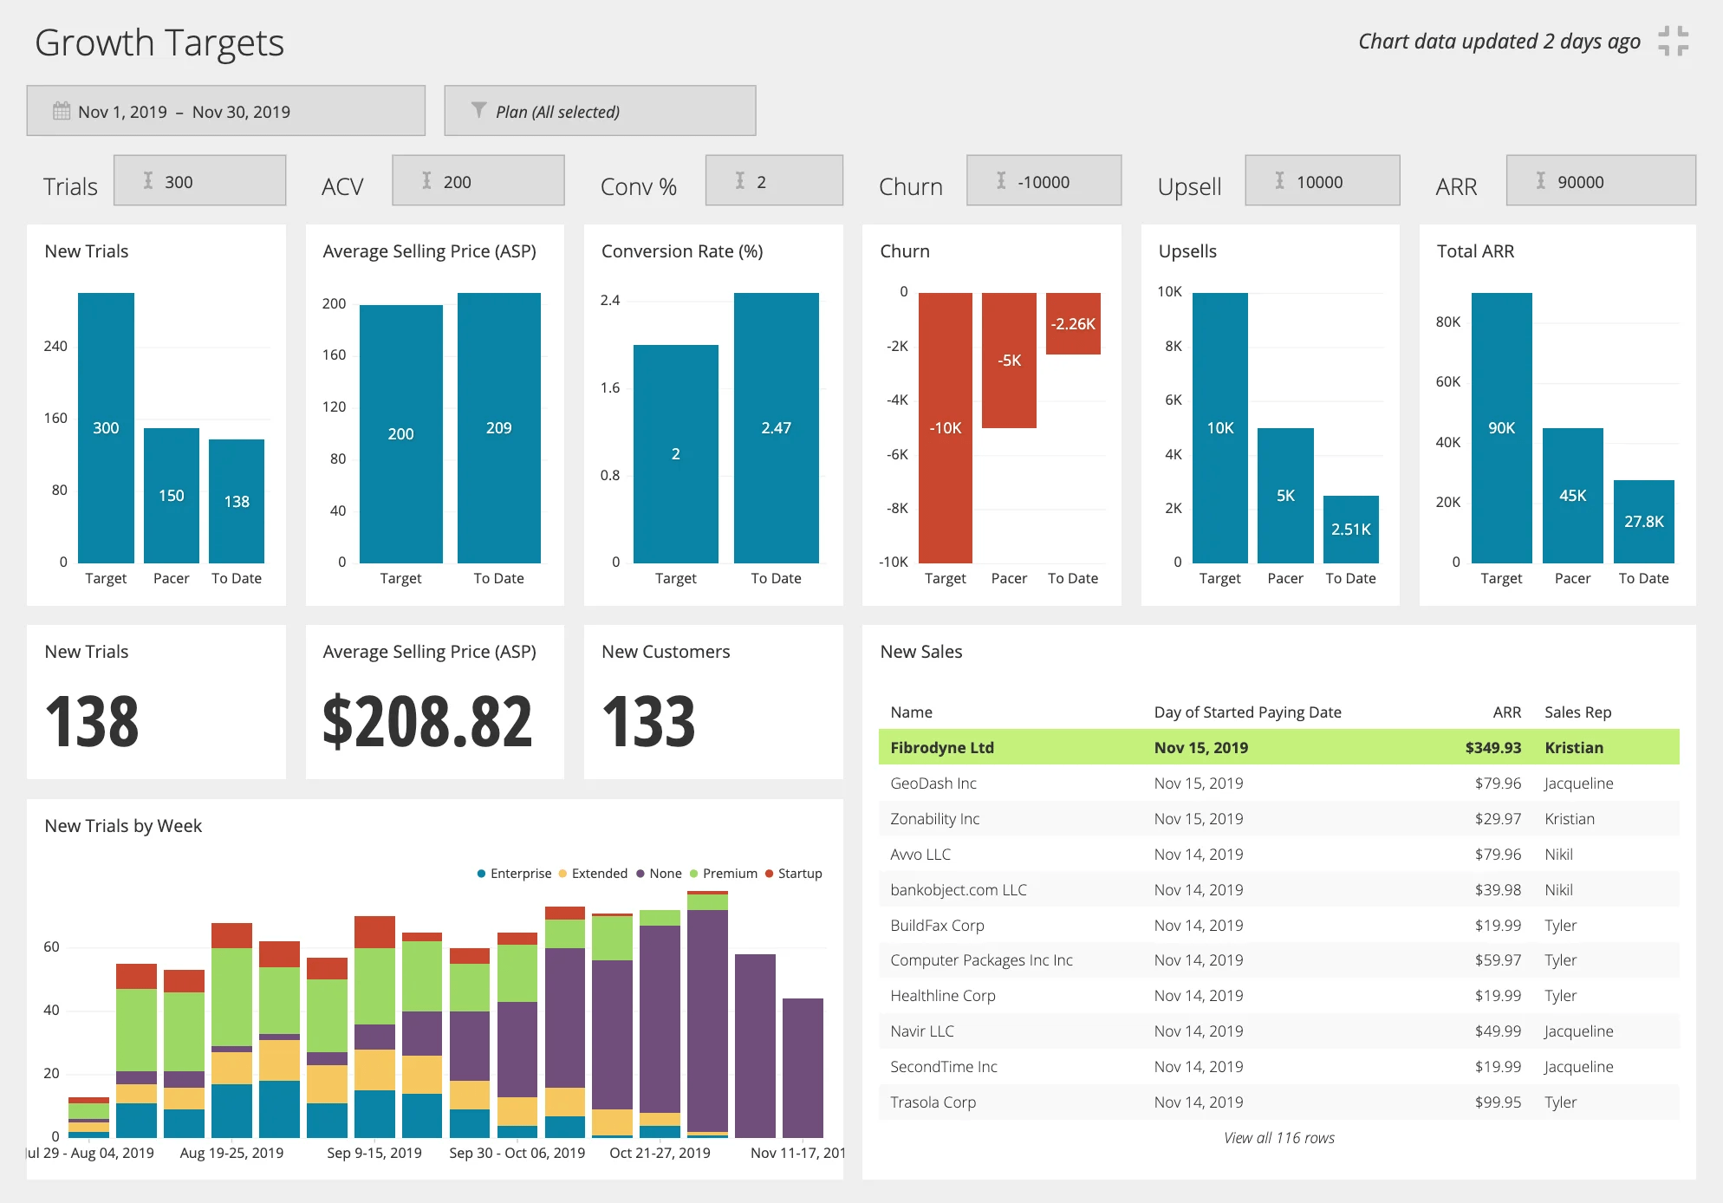Open the Plan (All selected) filter dropdown
The width and height of the screenshot is (1723, 1203).
[x=600, y=111]
